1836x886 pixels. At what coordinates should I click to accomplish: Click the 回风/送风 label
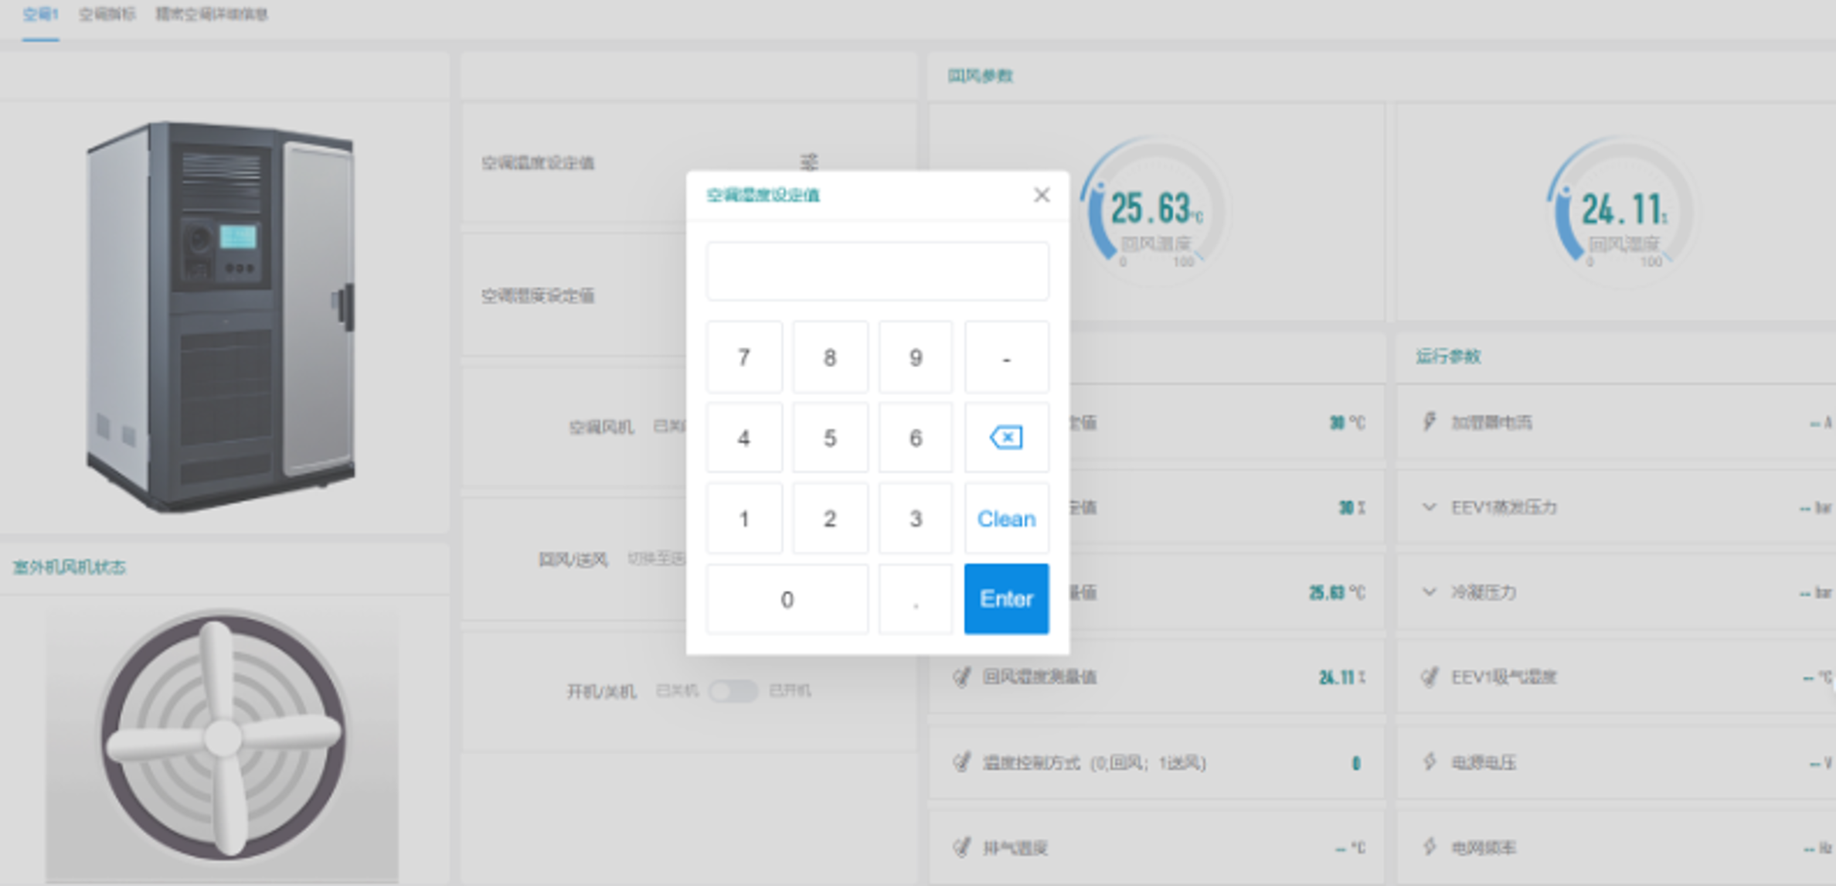(573, 559)
